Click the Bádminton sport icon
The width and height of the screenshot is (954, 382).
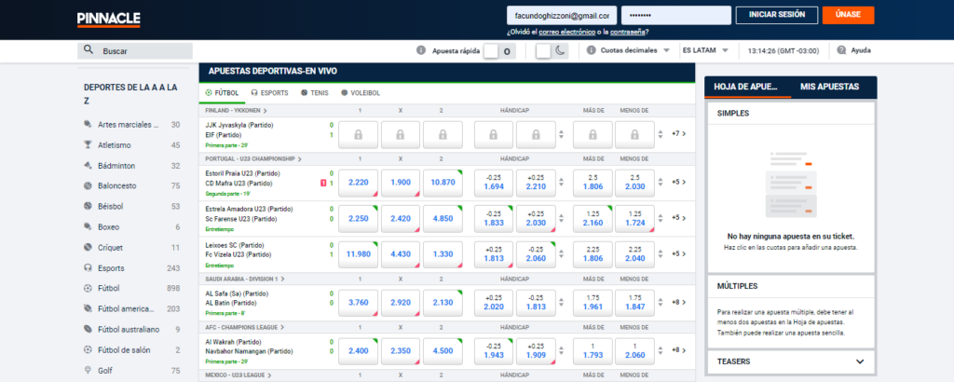tap(88, 166)
